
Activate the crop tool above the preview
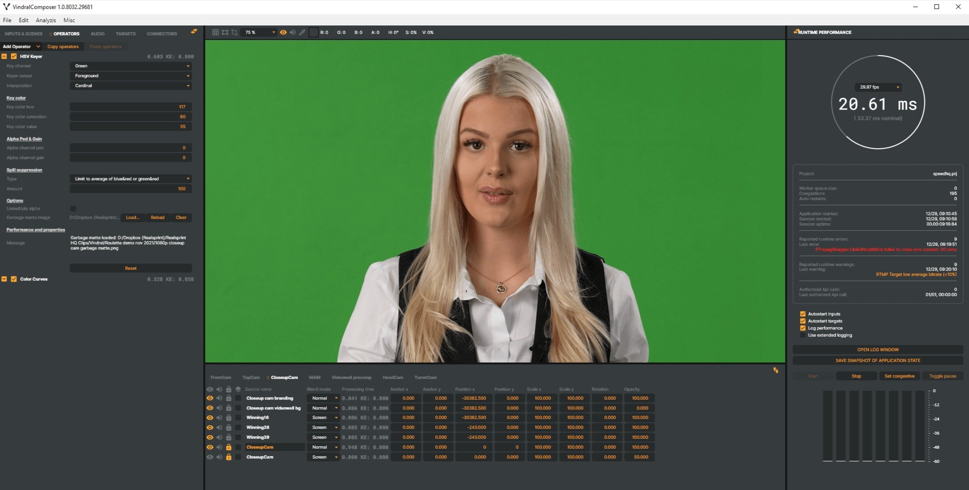pos(234,32)
